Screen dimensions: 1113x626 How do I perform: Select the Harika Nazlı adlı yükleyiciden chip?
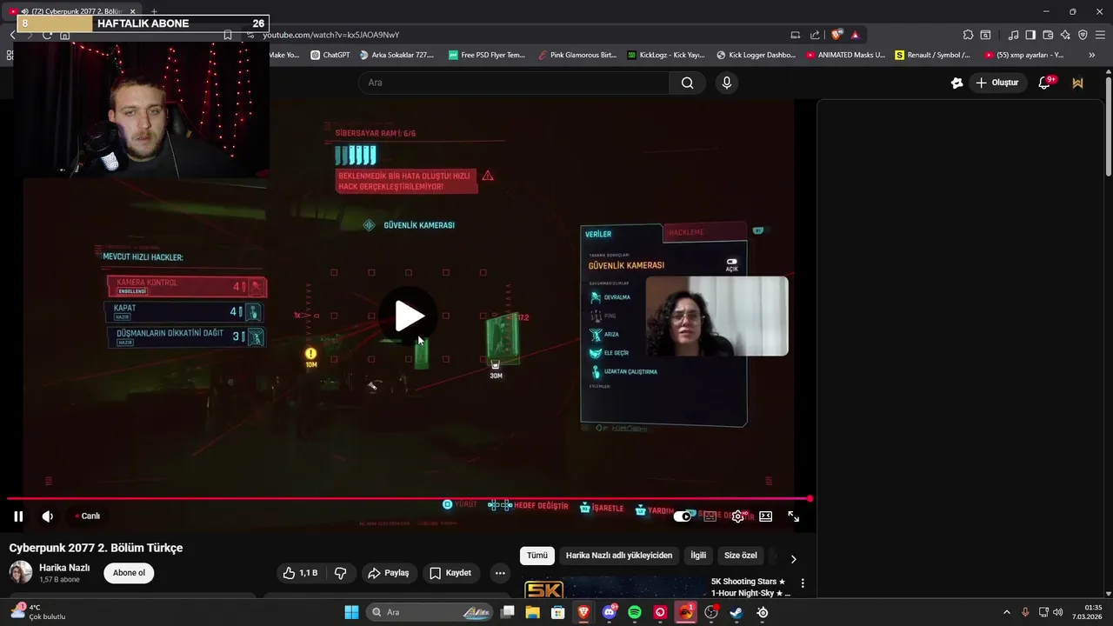pyautogui.click(x=619, y=556)
